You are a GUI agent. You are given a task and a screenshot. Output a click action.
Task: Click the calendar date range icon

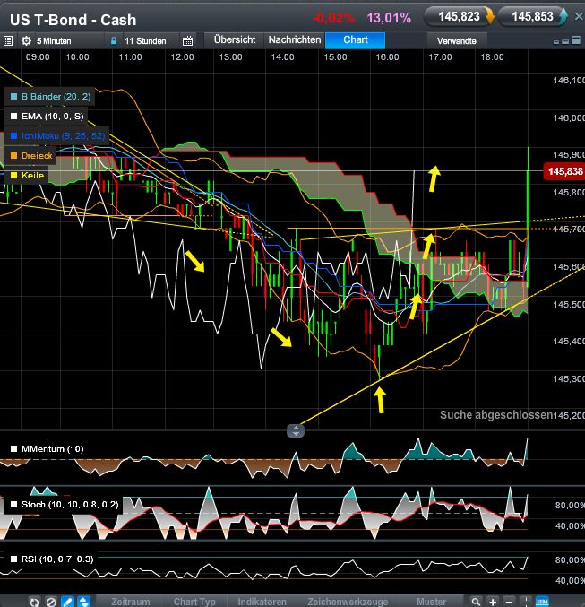pos(187,41)
